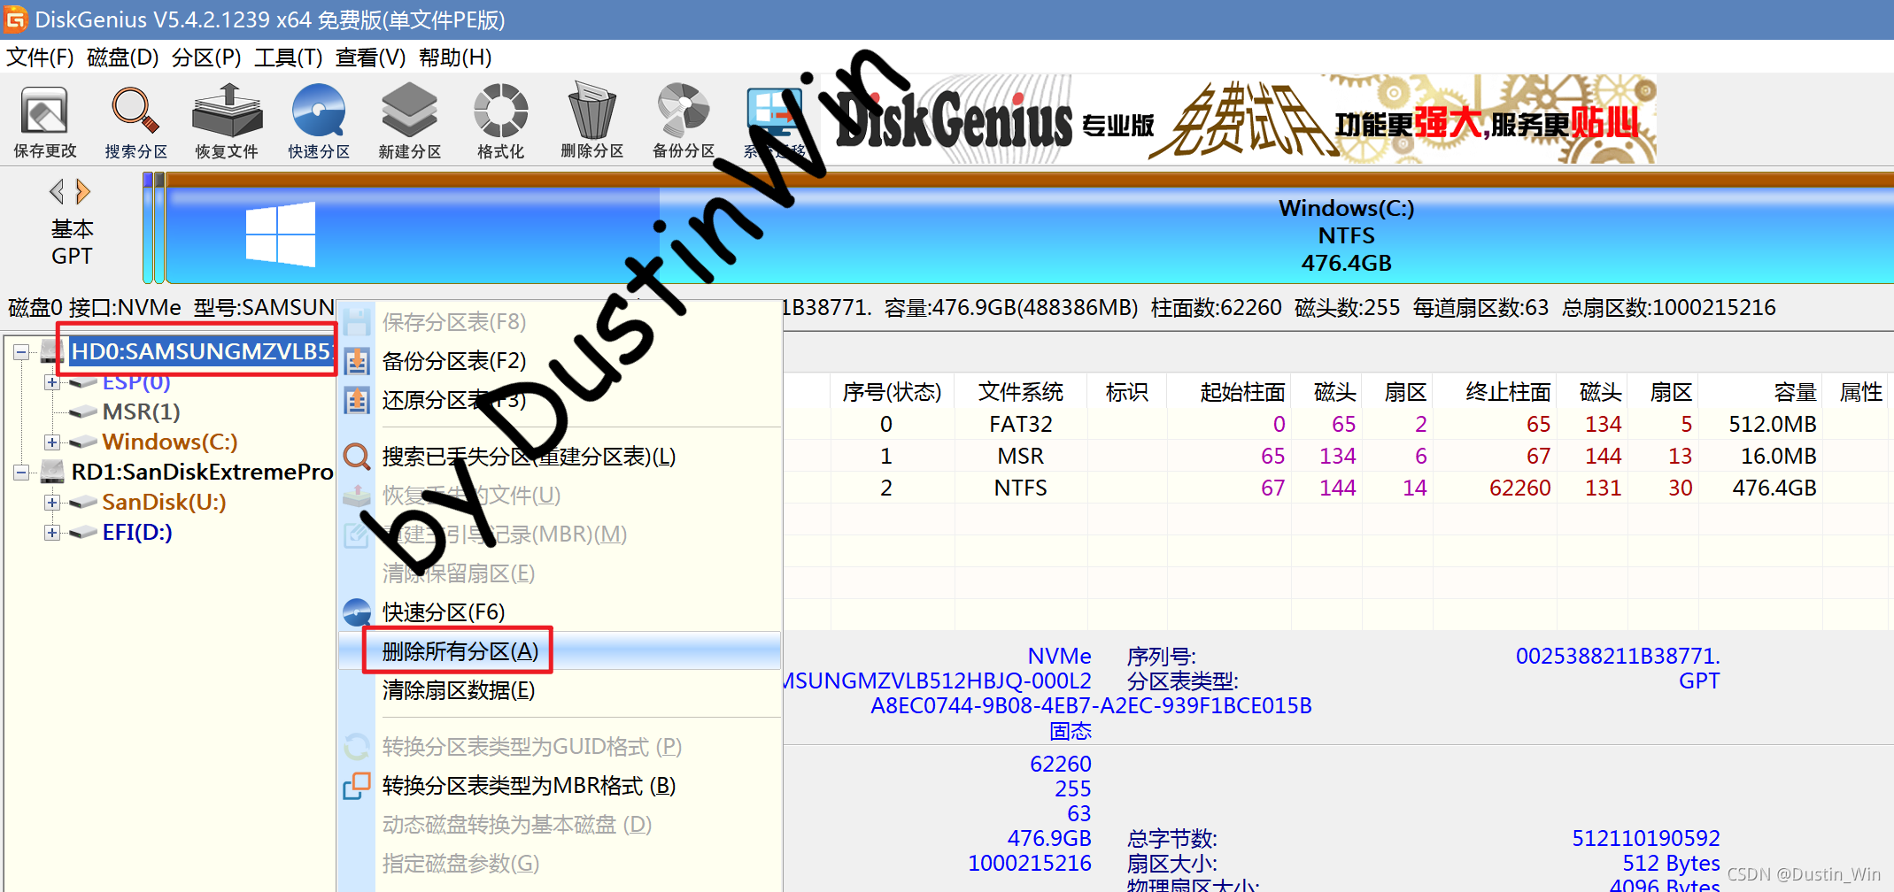Open the 工具(T) menu
The height and width of the screenshot is (892, 1894).
pyautogui.click(x=289, y=58)
